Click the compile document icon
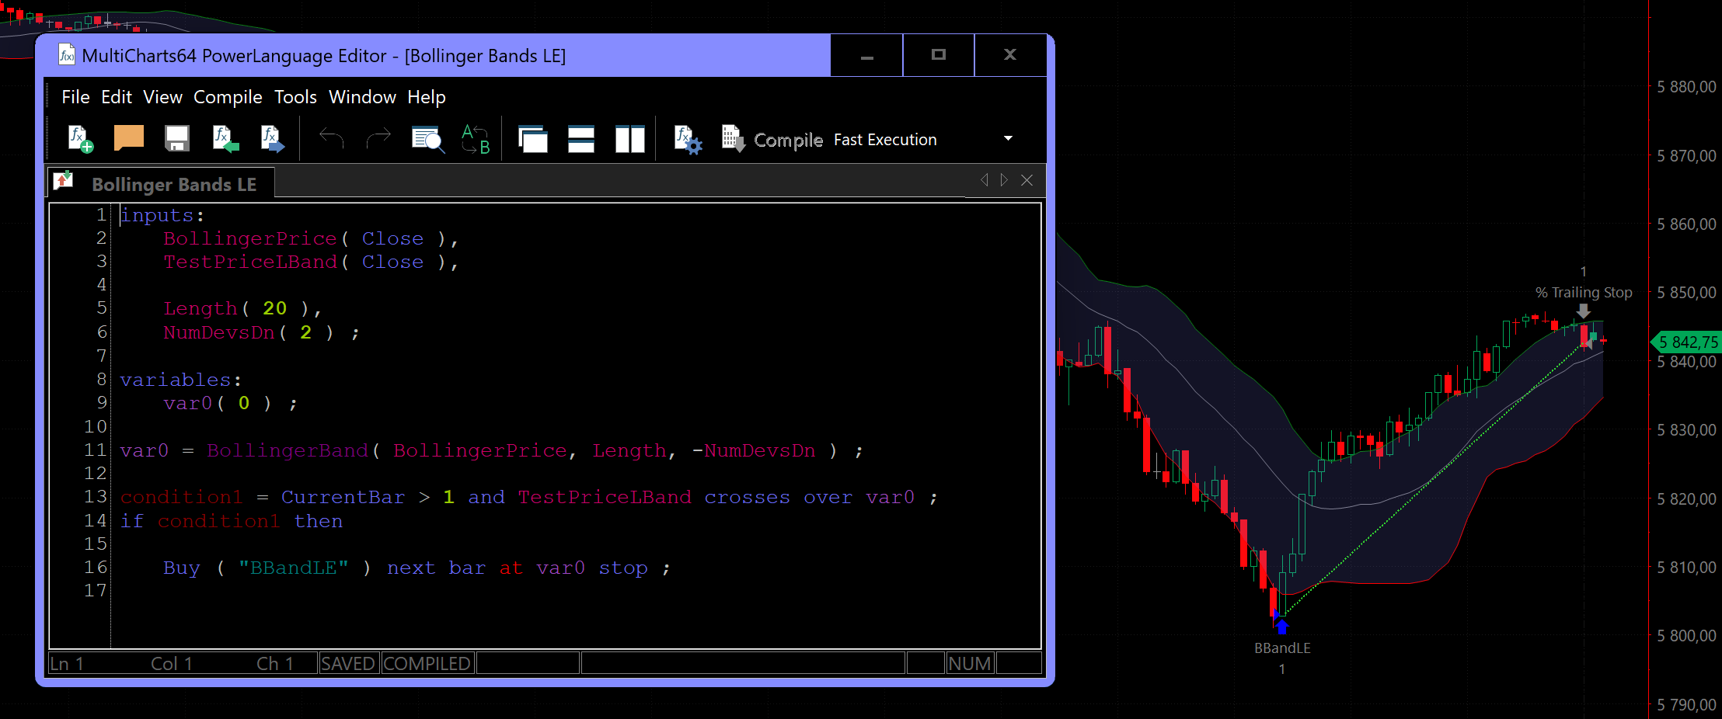This screenshot has width=1722, height=719. (734, 139)
